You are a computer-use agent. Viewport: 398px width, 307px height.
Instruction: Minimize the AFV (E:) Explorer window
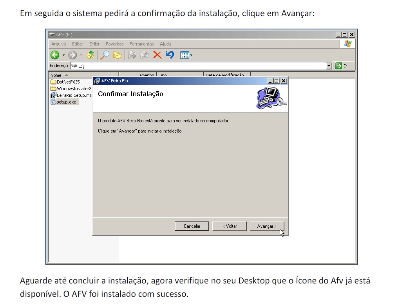[x=338, y=35]
